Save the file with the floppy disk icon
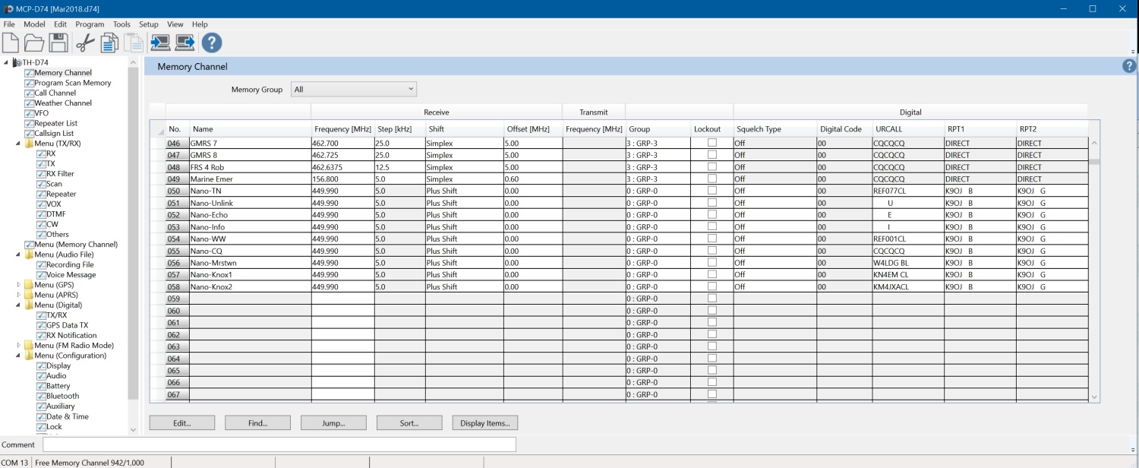Viewport: 1139px width, 468px height. (x=58, y=43)
